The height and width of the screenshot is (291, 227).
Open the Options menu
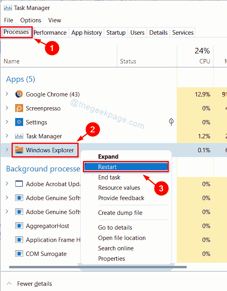click(x=31, y=20)
